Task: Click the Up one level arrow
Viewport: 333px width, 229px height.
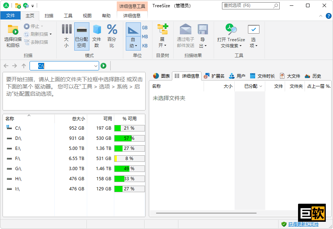Action: [x=24, y=66]
